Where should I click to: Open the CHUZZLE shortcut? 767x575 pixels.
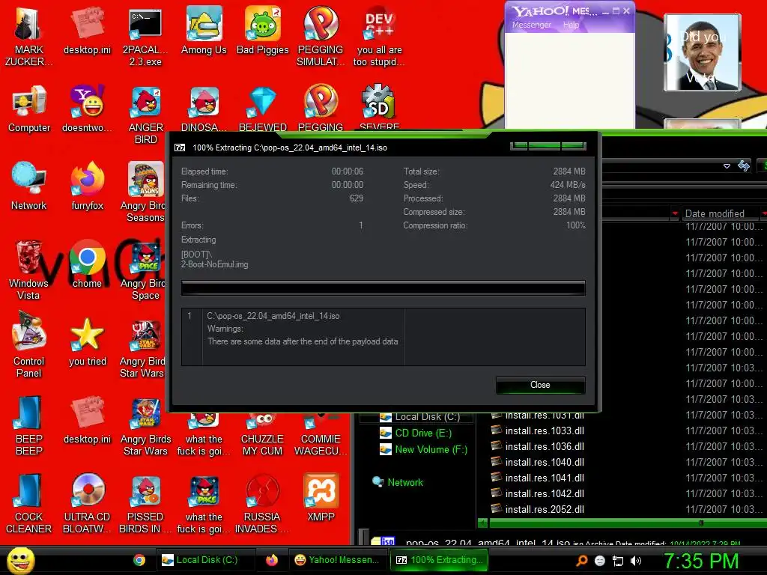click(x=262, y=435)
